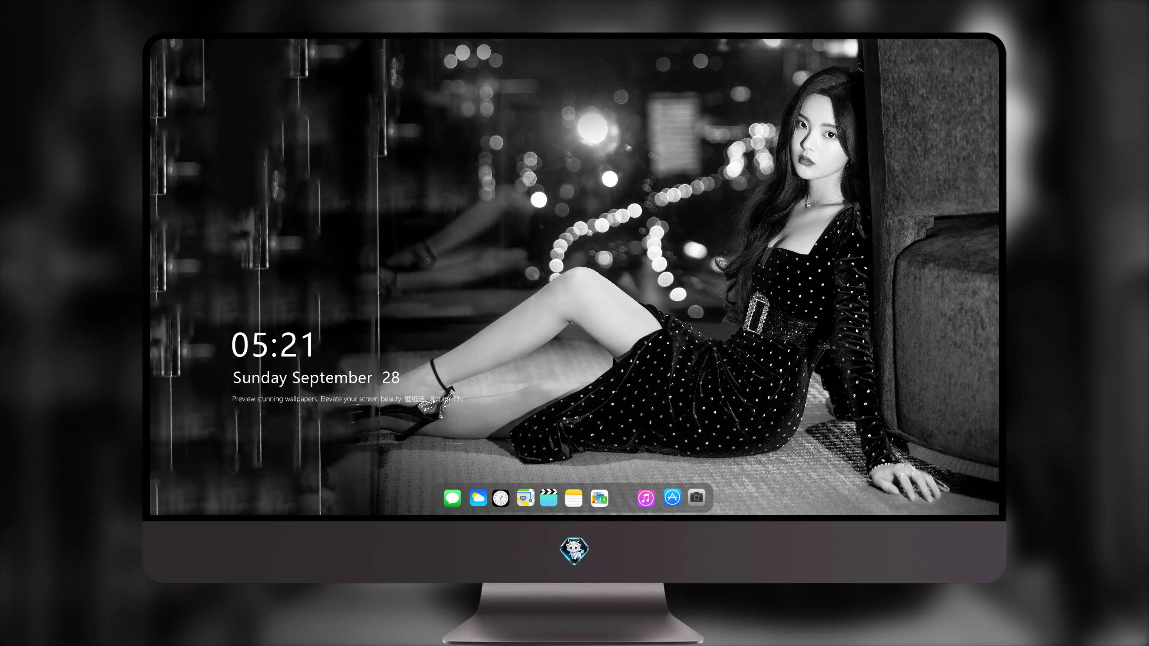Image resolution: width=1149 pixels, height=646 pixels.
Task: Open the yellow Notes app
Action: (574, 498)
